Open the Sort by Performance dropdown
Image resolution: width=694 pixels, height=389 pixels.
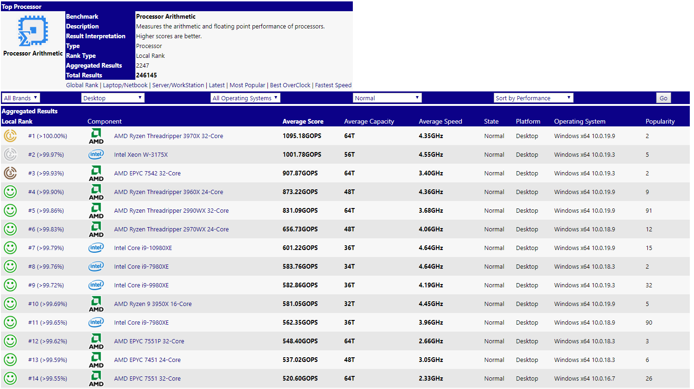point(533,98)
